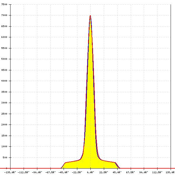Select the -67.5 x-axis label

pyautogui.click(x=50, y=172)
